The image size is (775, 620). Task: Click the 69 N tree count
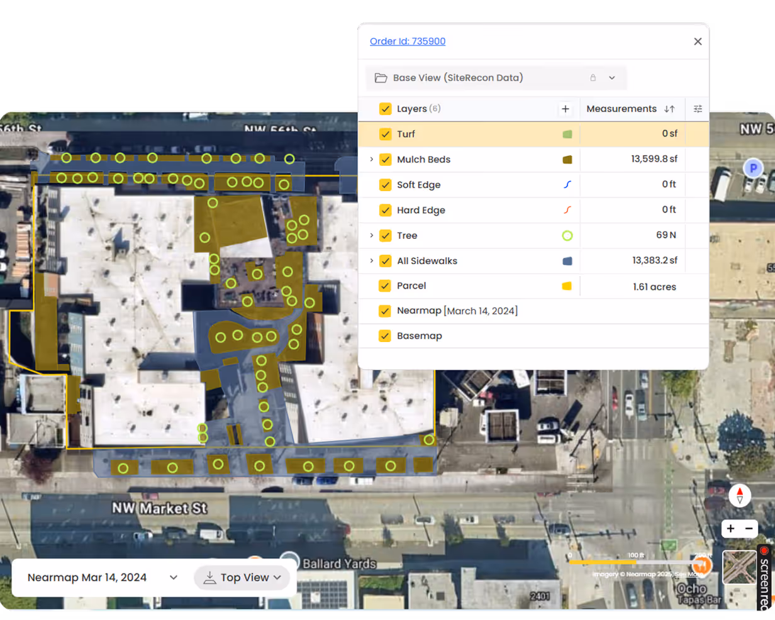(x=666, y=235)
